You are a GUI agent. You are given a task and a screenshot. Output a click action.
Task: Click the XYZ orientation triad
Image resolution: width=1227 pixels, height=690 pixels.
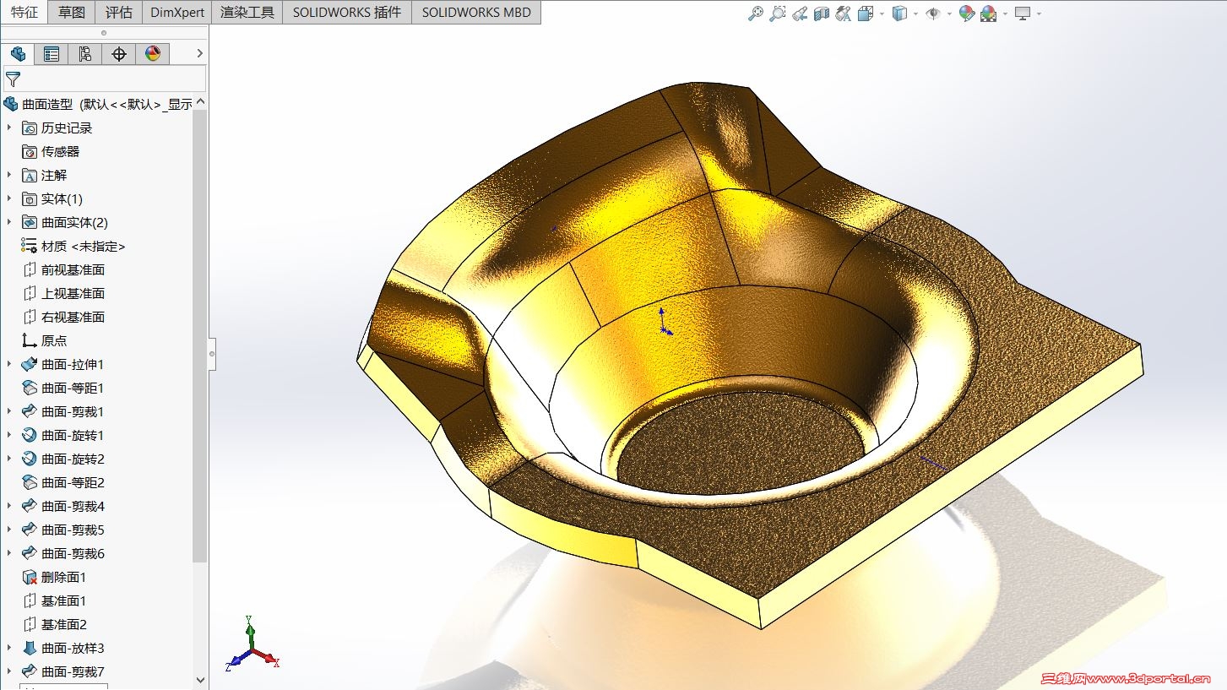coord(252,644)
